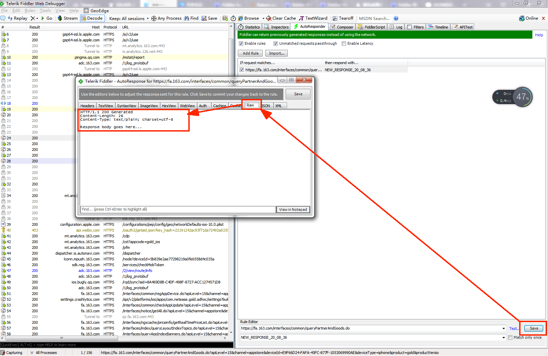
Task: Click the Capturing status bar indicator
Action: 12,353
